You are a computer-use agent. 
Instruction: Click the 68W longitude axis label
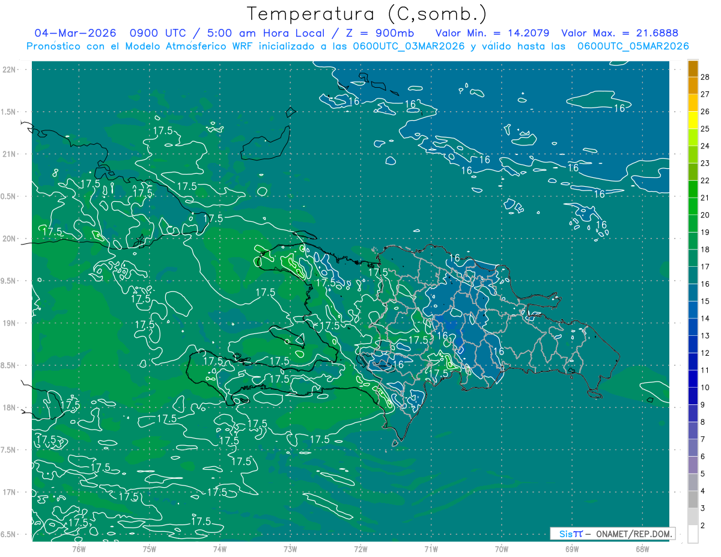tap(642, 549)
